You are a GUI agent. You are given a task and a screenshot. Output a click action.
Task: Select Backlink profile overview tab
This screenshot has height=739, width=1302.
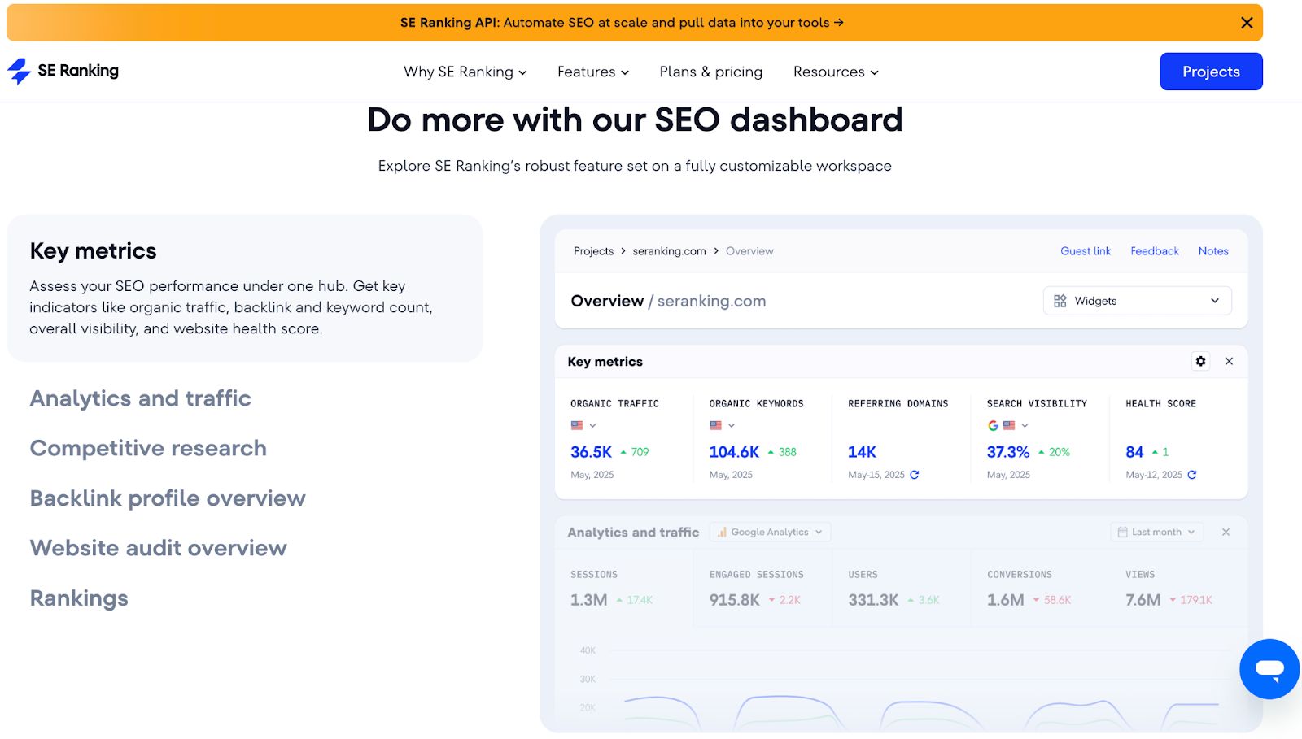tap(168, 498)
